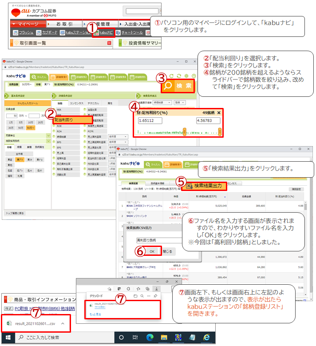
Task: Open 前年度 dropdown beside 売上高経常利益率
Action: click(x=118, y=142)
